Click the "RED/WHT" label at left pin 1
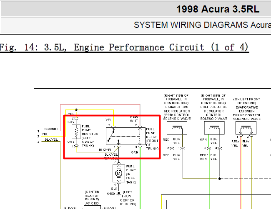The width and height of the screenshot is (271, 209). tap(51, 129)
